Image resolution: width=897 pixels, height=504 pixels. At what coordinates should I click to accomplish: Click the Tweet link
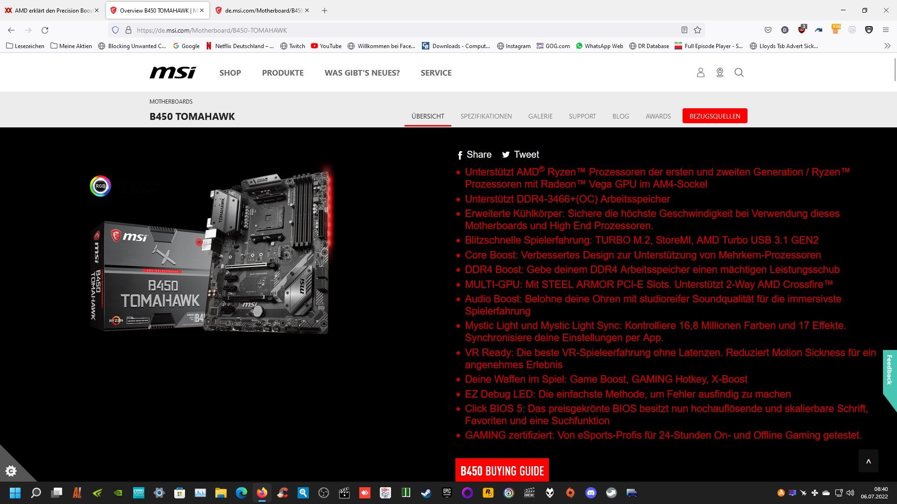[520, 154]
